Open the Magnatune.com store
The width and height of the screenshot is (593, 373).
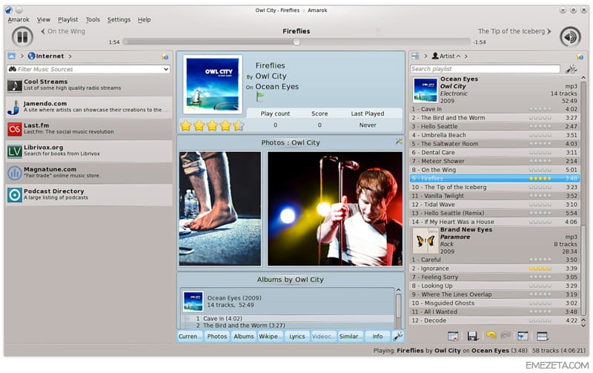[x=89, y=173]
